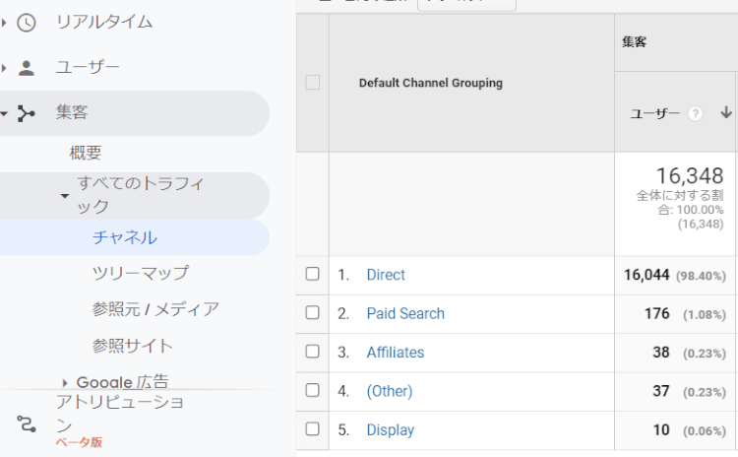The image size is (738, 457).
Task: Open the ツリーマップ report
Action: coord(141,273)
